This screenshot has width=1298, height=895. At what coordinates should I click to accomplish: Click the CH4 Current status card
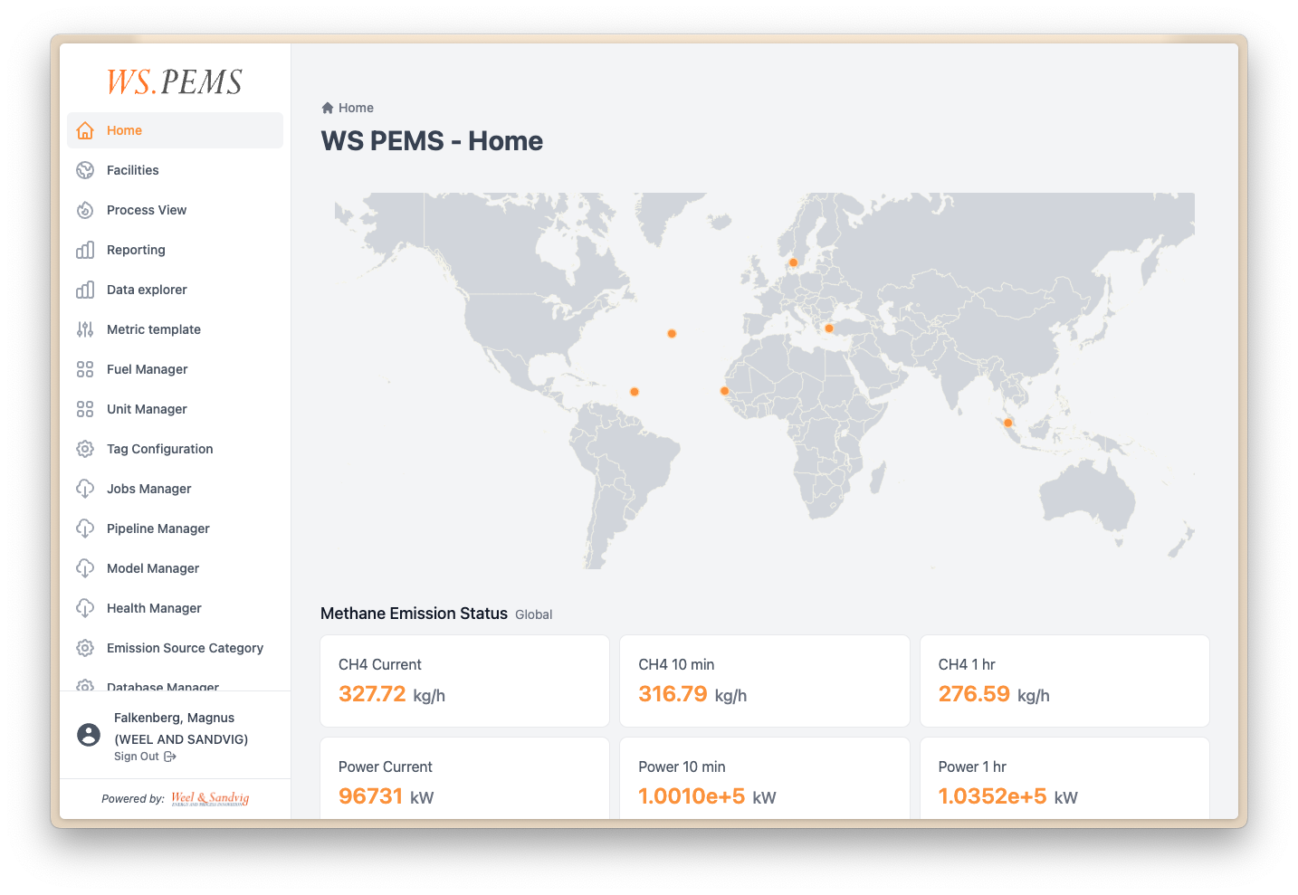click(464, 681)
